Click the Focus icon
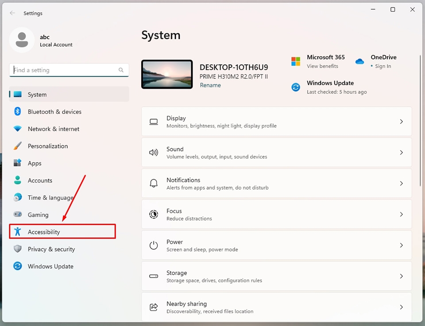 pos(154,214)
